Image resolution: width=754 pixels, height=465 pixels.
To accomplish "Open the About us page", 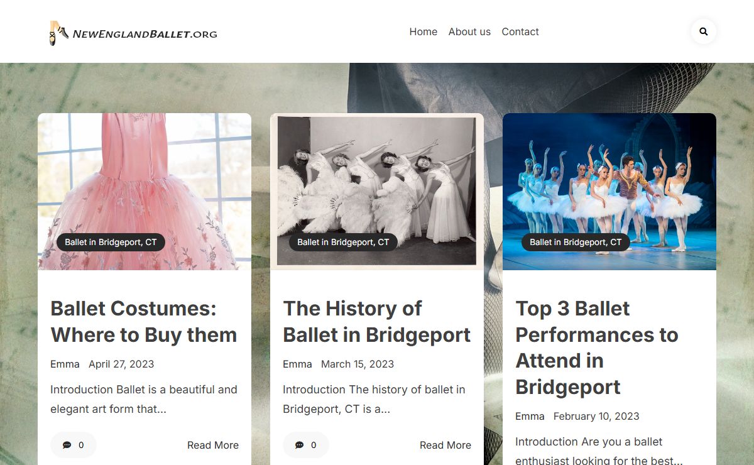I will point(469,31).
